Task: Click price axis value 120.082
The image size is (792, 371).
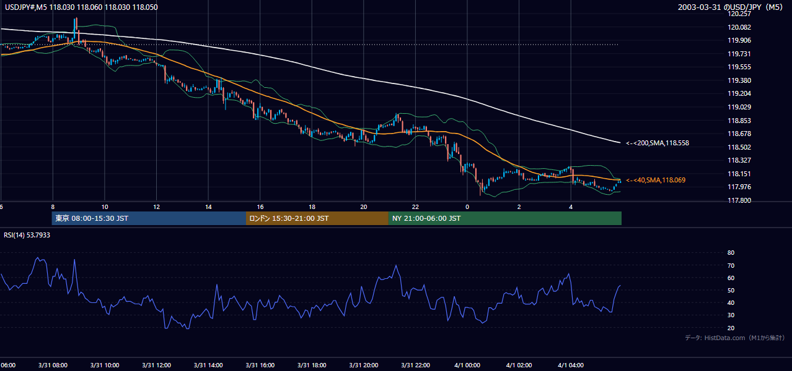Action: click(x=739, y=27)
